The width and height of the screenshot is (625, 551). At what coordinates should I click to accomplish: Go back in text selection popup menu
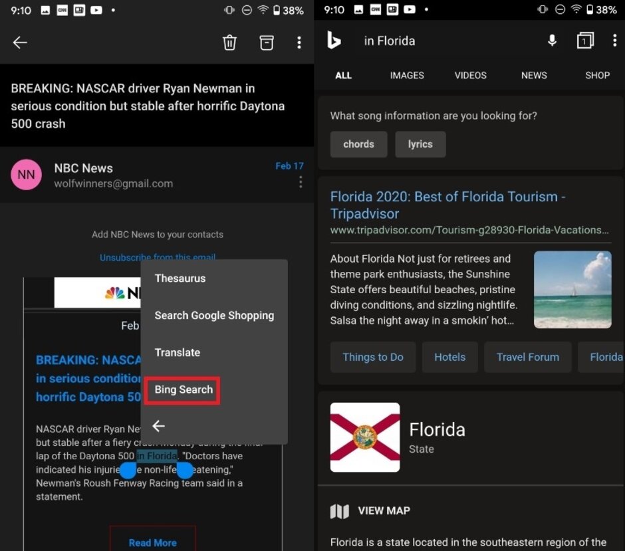click(x=159, y=426)
